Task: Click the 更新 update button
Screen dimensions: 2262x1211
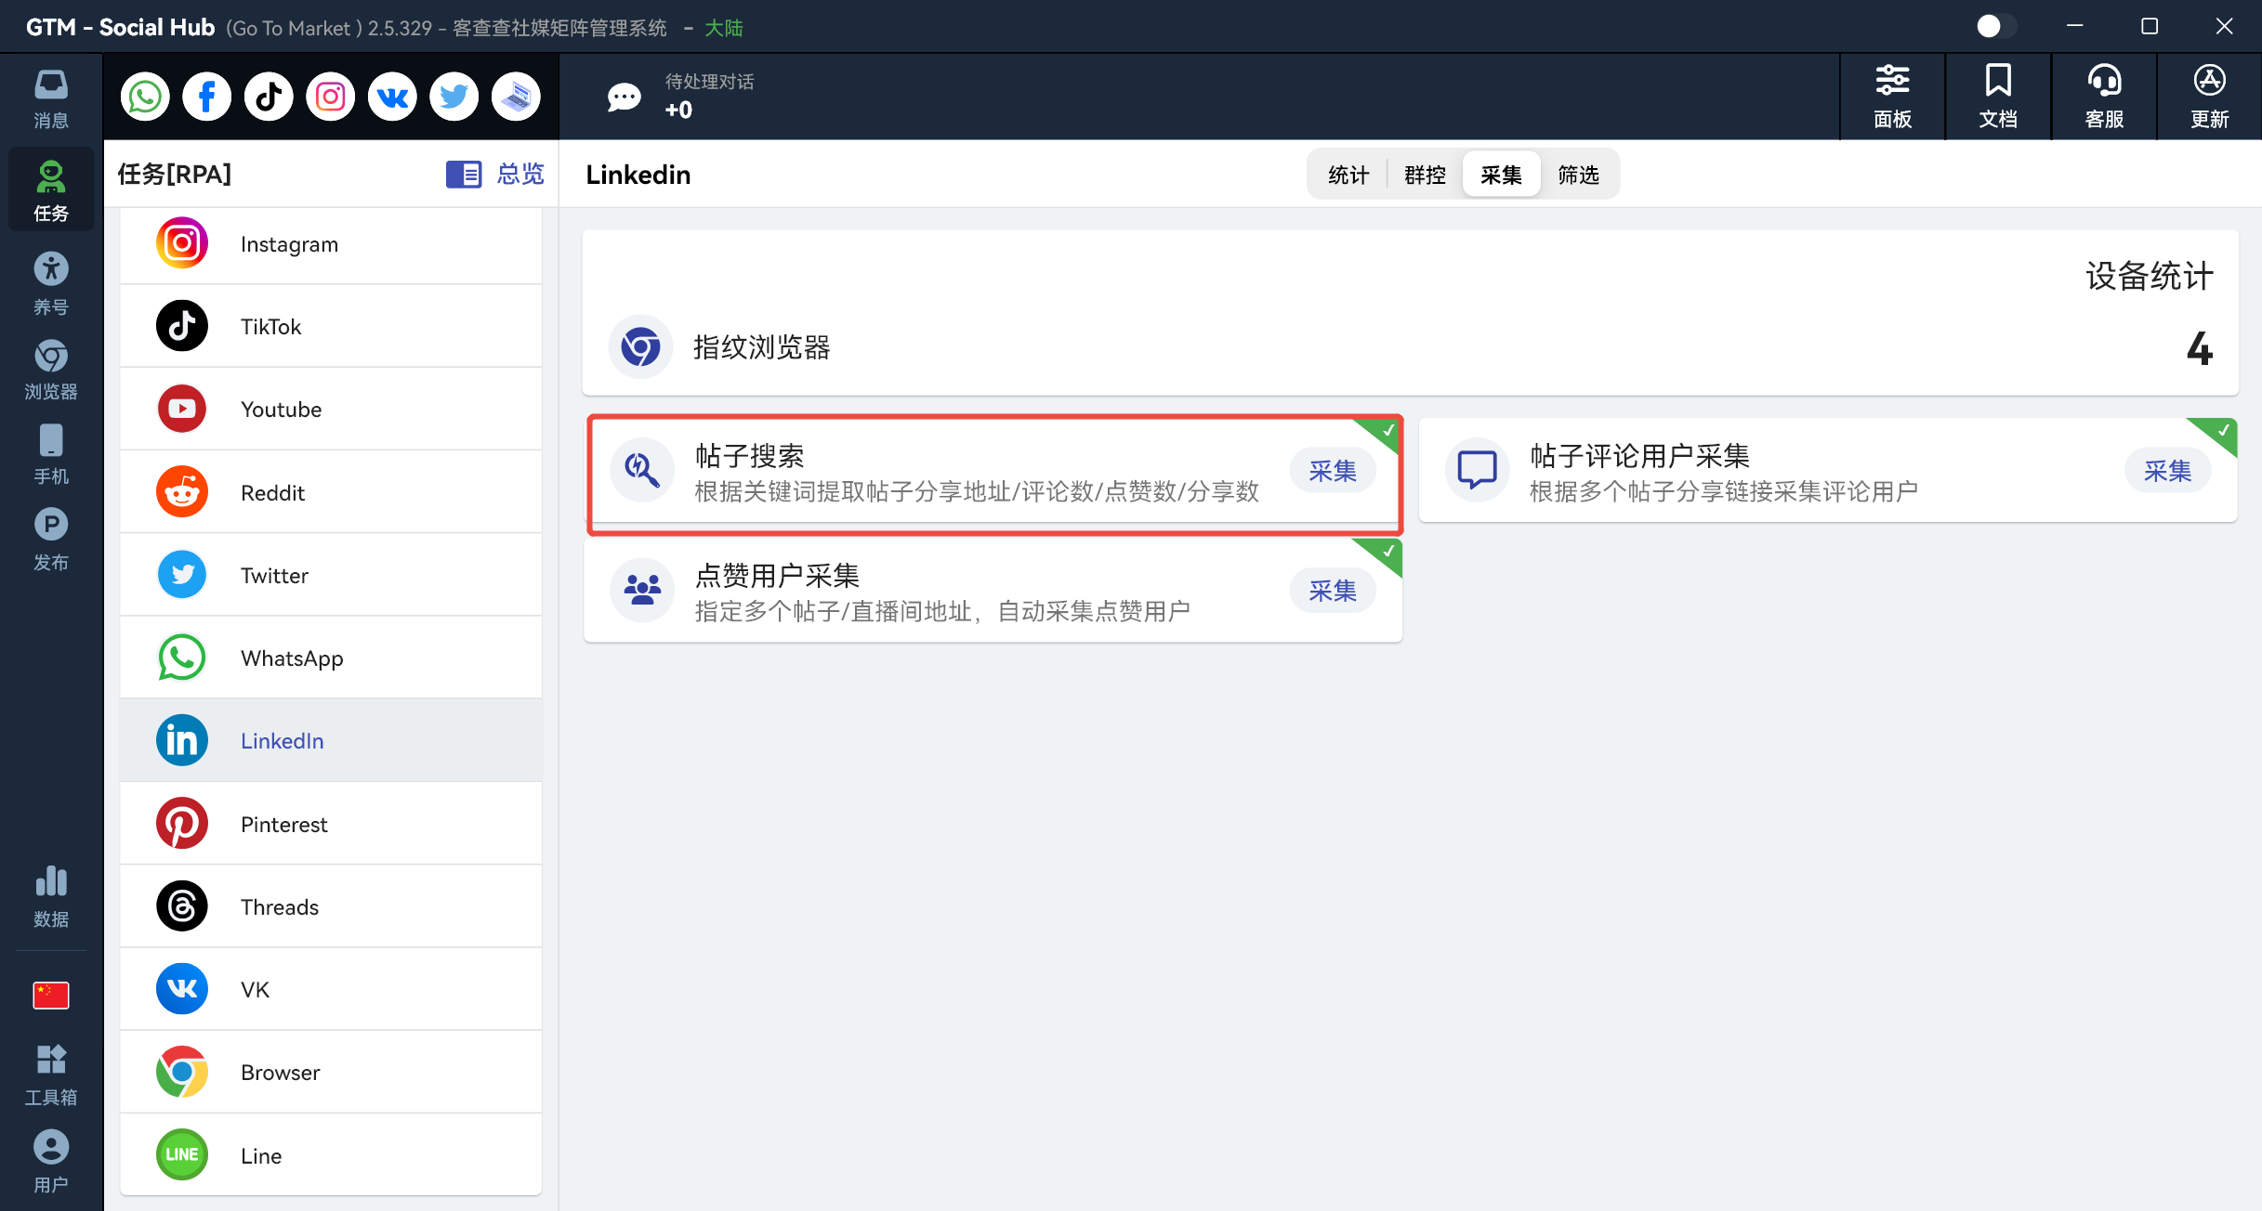Action: pos(2210,97)
